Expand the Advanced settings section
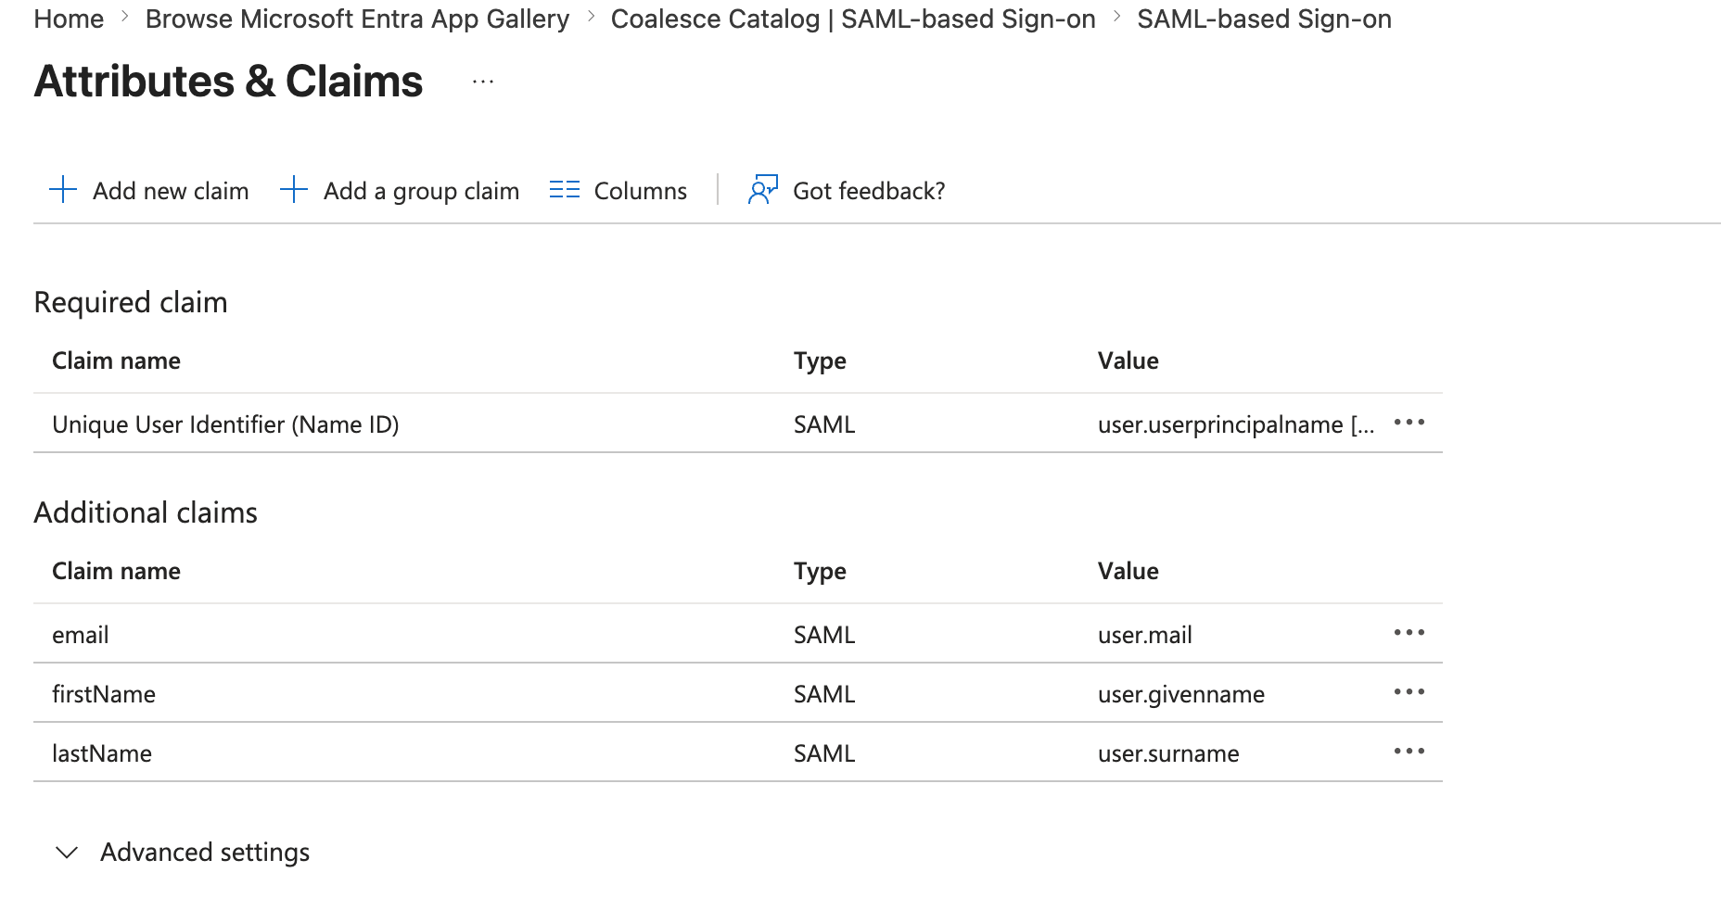The height and width of the screenshot is (923, 1721). (x=67, y=853)
